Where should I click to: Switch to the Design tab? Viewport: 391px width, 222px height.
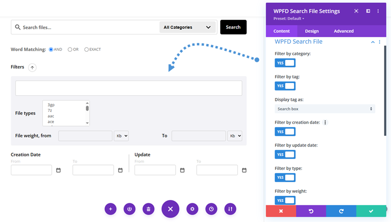[x=312, y=31]
